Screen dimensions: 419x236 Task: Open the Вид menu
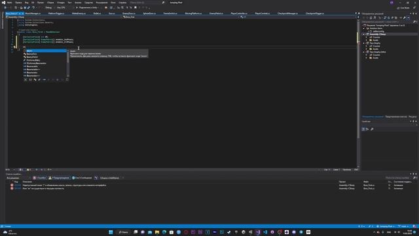26,3
